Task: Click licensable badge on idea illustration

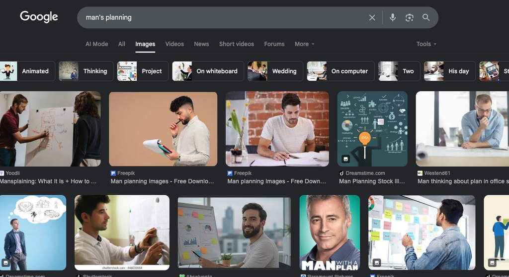Action: [346, 159]
